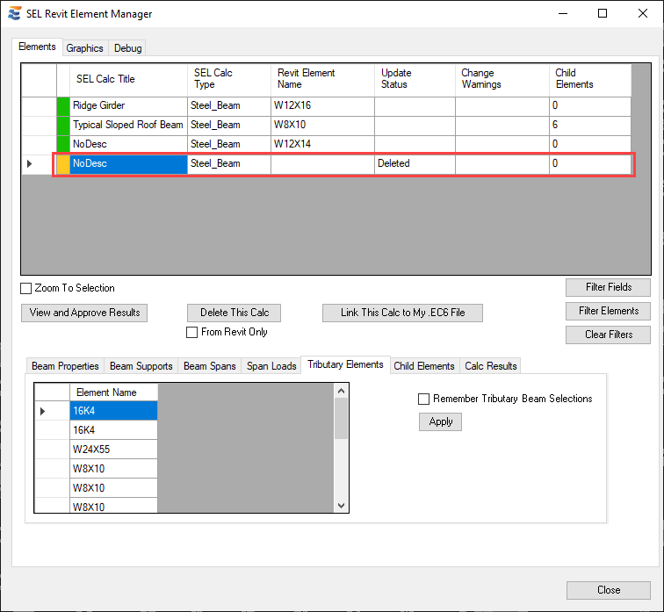Open the Debug tab

pyautogui.click(x=128, y=48)
